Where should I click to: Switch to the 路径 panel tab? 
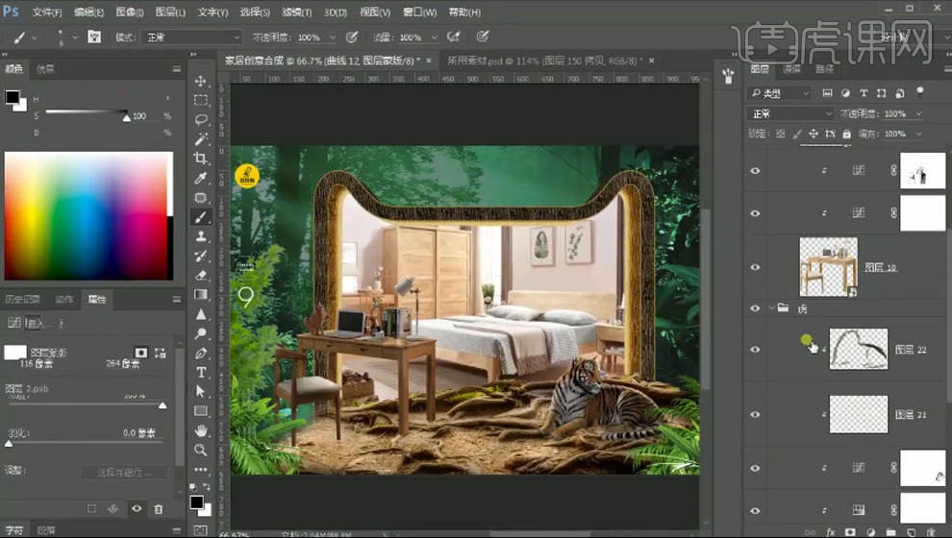824,69
